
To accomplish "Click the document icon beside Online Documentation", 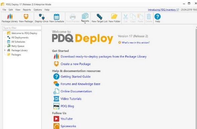I will point(56,91).
